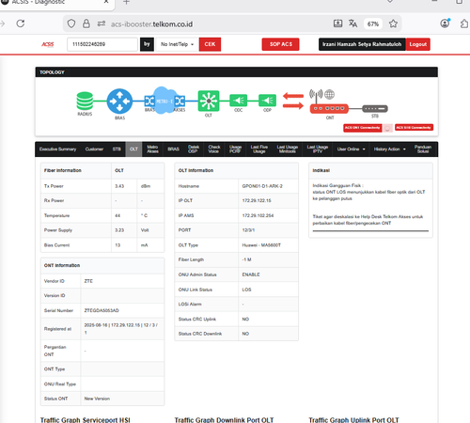
Task: Click the browser address bar URL
Action: pos(151,24)
